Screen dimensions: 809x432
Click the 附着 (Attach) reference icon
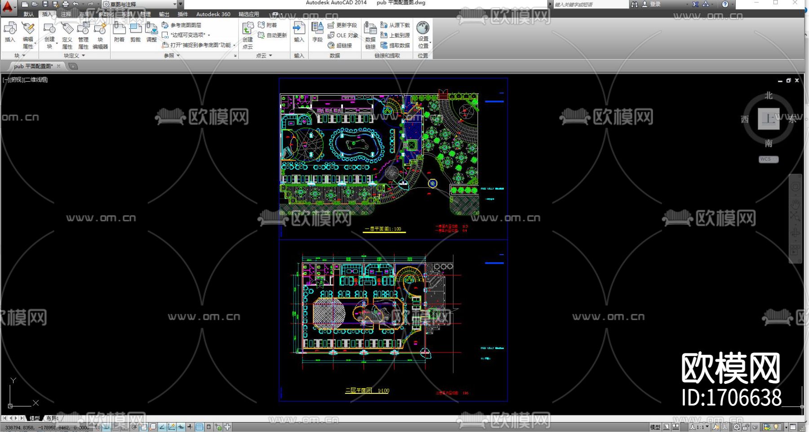[119, 32]
